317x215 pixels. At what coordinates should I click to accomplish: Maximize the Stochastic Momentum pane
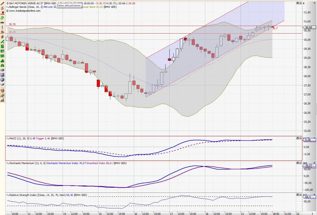point(297,163)
